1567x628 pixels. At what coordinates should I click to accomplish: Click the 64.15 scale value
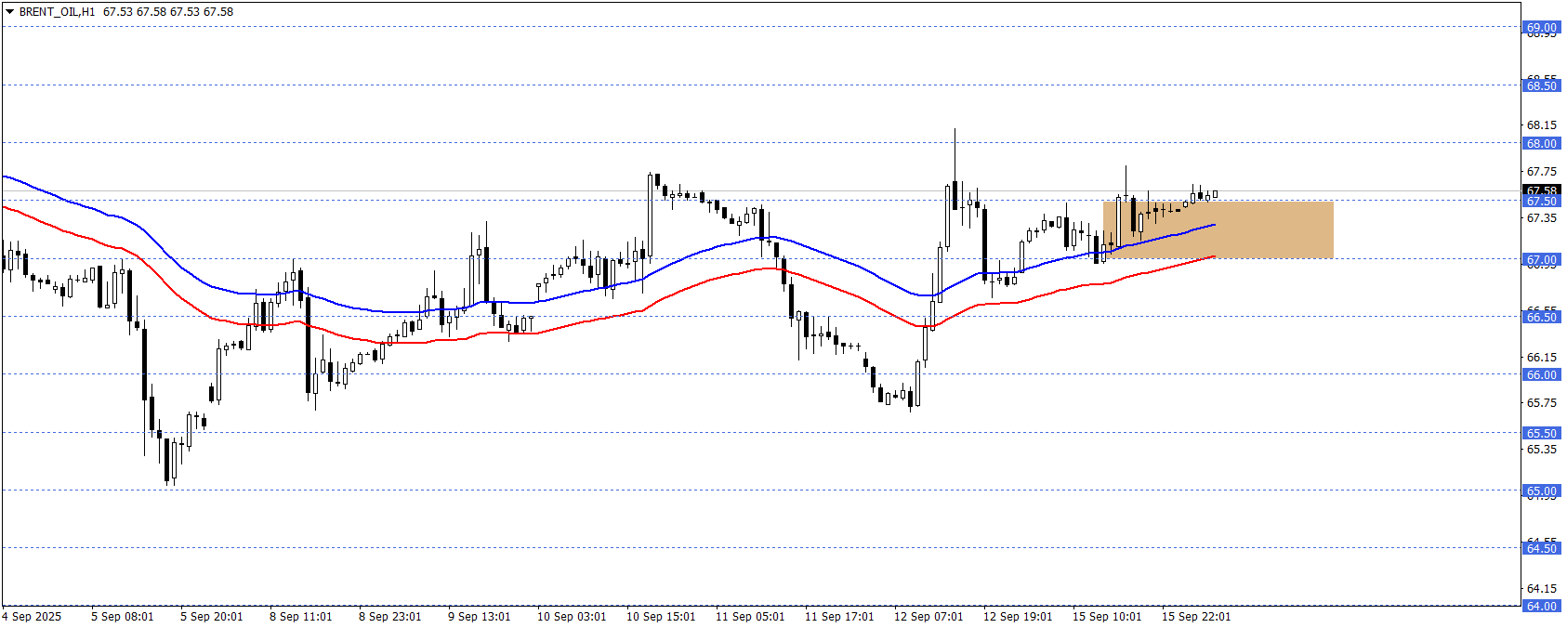click(x=1541, y=588)
